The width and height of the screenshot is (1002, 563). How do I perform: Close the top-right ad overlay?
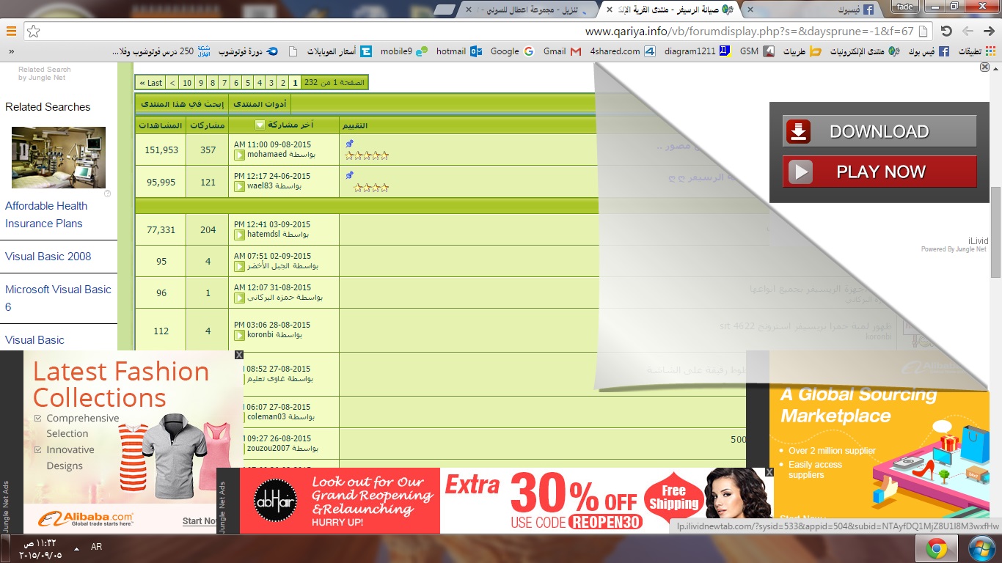click(985, 67)
